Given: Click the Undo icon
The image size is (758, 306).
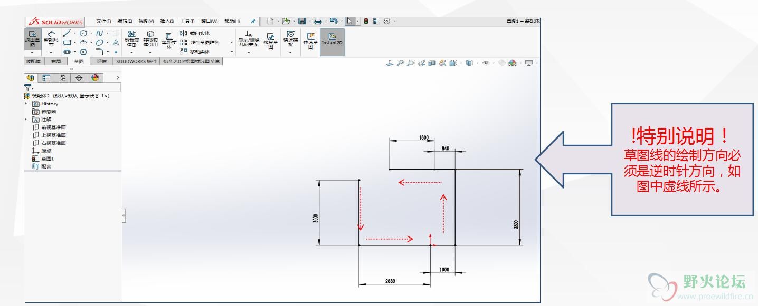Looking at the screenshot, I should [x=334, y=21].
